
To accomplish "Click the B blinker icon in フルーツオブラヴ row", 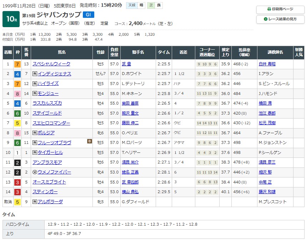I will (90, 141).
